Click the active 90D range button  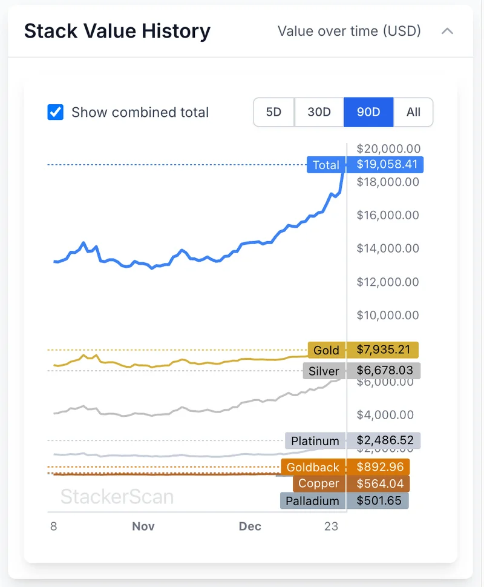click(368, 112)
